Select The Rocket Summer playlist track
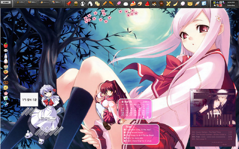Image resolution: width=239 pixels, height=149 pixels. [212, 134]
